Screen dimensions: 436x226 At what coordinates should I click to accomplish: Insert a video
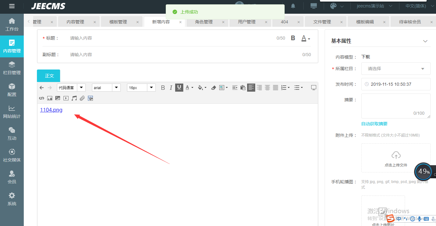66,98
